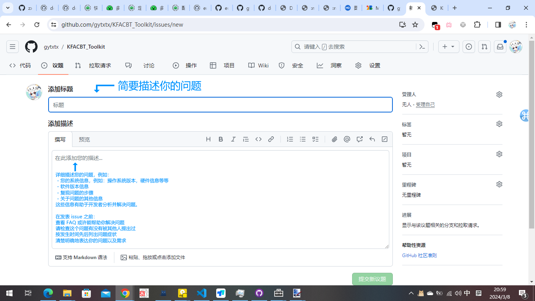This screenshot has height=301, width=535.
Task: Open the 讨论 (Discussions) tab
Action: pyautogui.click(x=140, y=65)
